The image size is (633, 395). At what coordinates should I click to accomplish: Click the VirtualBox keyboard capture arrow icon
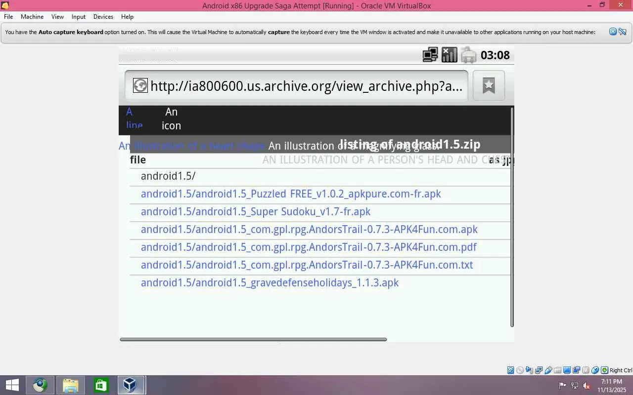point(604,370)
